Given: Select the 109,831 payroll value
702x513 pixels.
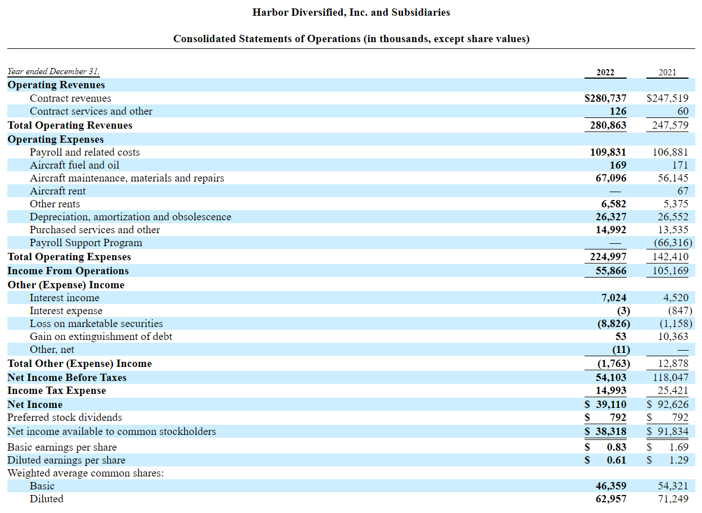Looking at the screenshot, I should tap(608, 152).
